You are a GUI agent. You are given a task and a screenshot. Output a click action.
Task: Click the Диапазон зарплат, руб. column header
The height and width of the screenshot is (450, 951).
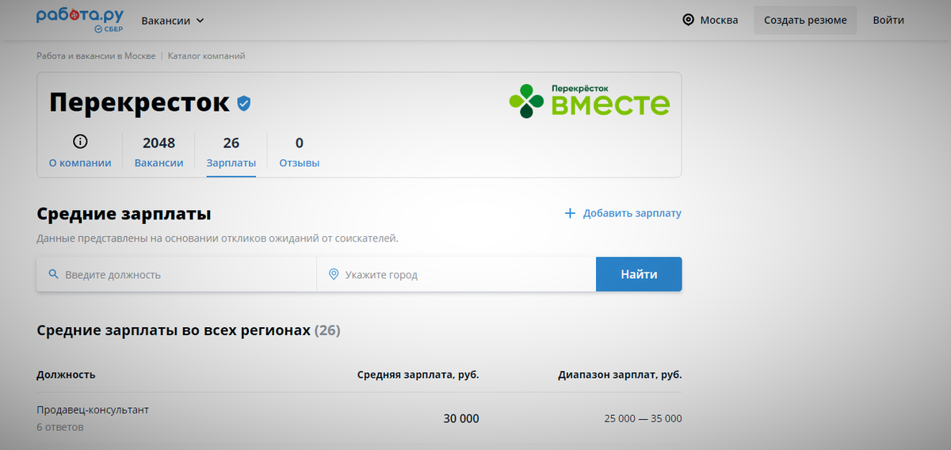click(620, 375)
